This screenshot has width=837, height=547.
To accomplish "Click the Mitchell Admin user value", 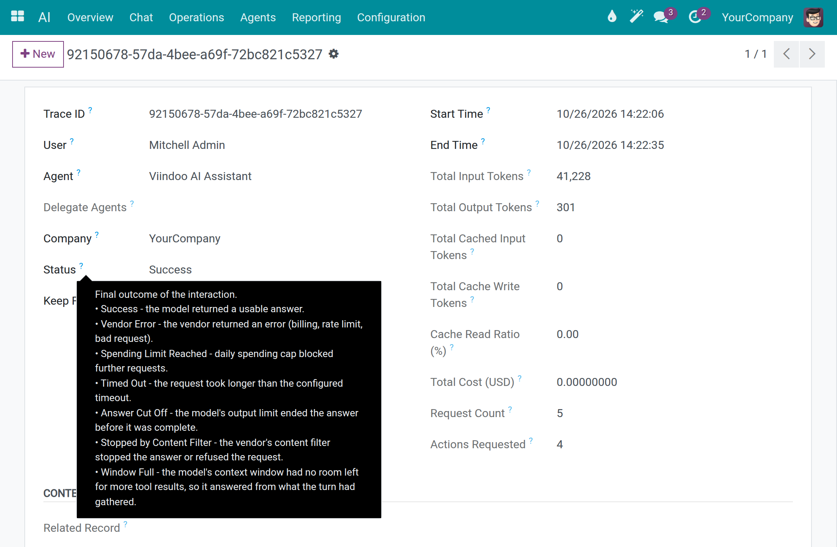I will (187, 145).
